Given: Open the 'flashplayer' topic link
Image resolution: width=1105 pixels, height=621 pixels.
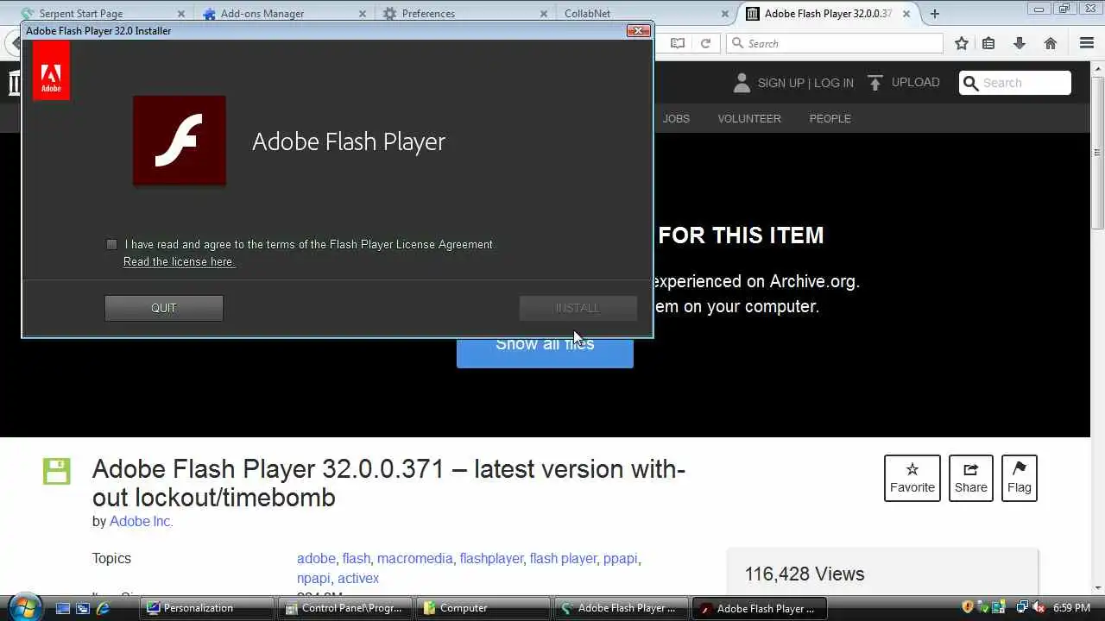Looking at the screenshot, I should pos(491,559).
